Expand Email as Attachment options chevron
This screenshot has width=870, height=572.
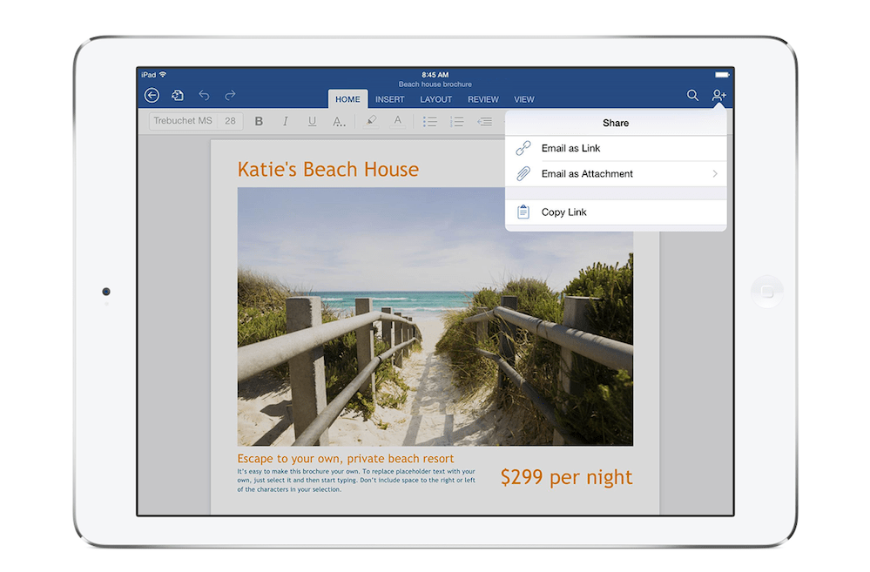(714, 174)
